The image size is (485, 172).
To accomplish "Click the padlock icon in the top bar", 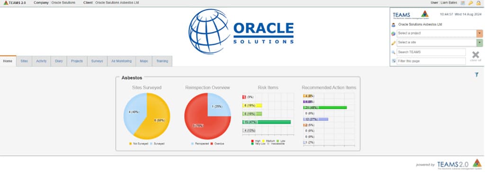I will coord(478,3).
